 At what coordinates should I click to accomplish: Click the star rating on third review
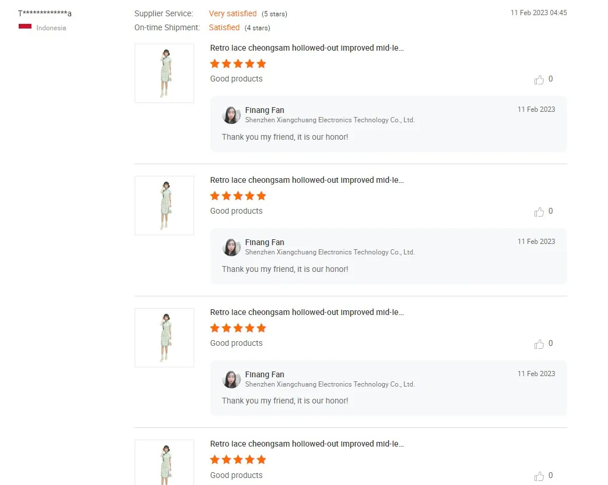pos(238,328)
